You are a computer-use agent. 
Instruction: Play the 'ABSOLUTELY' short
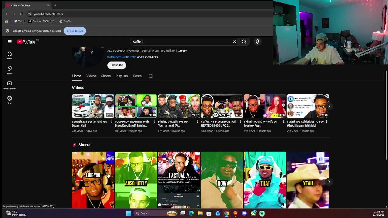[136, 180]
